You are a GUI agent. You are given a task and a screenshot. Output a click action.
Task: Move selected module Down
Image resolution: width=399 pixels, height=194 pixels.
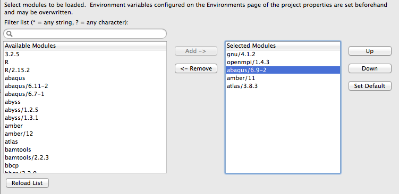click(x=370, y=68)
